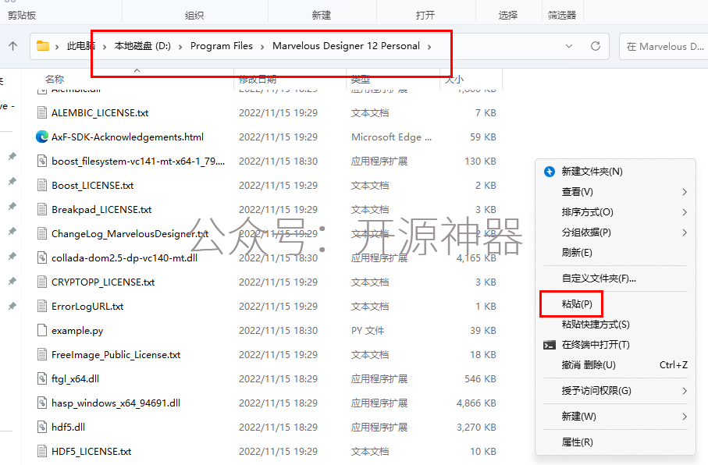
Task: Expand the 授予访问权限(G) submenu arrow
Action: pyautogui.click(x=685, y=391)
